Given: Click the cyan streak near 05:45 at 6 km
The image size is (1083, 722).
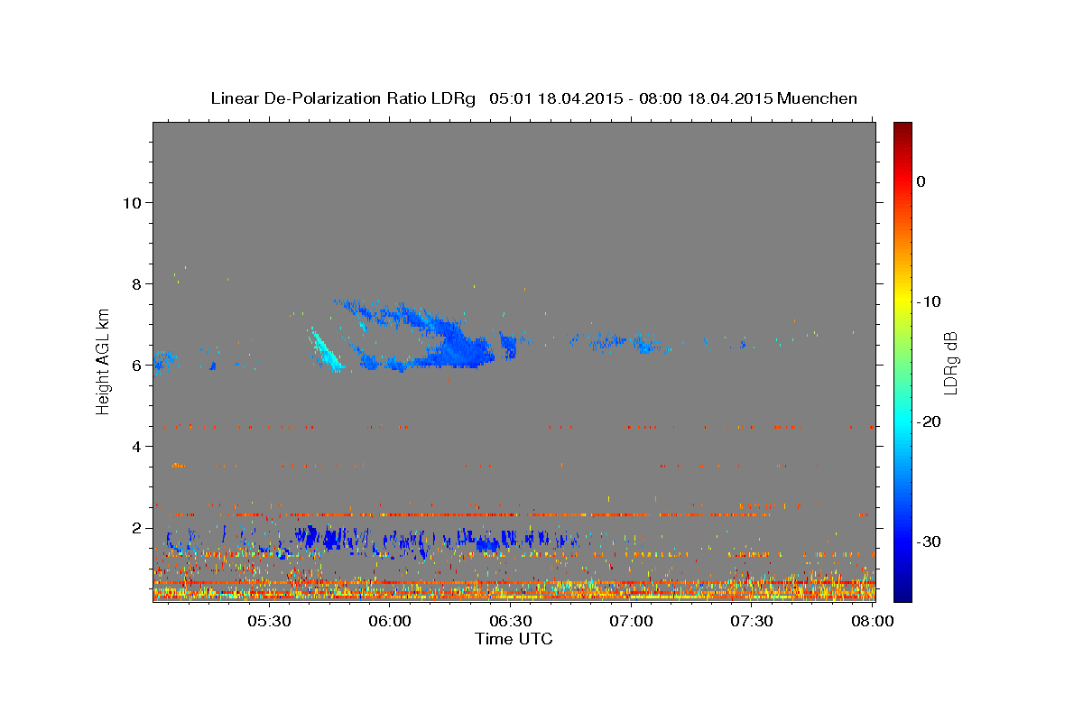Looking at the screenshot, I should point(325,349).
